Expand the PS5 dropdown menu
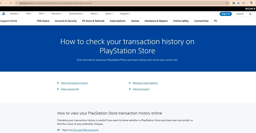This screenshot has height=133, width=256. (x=29, y=14)
